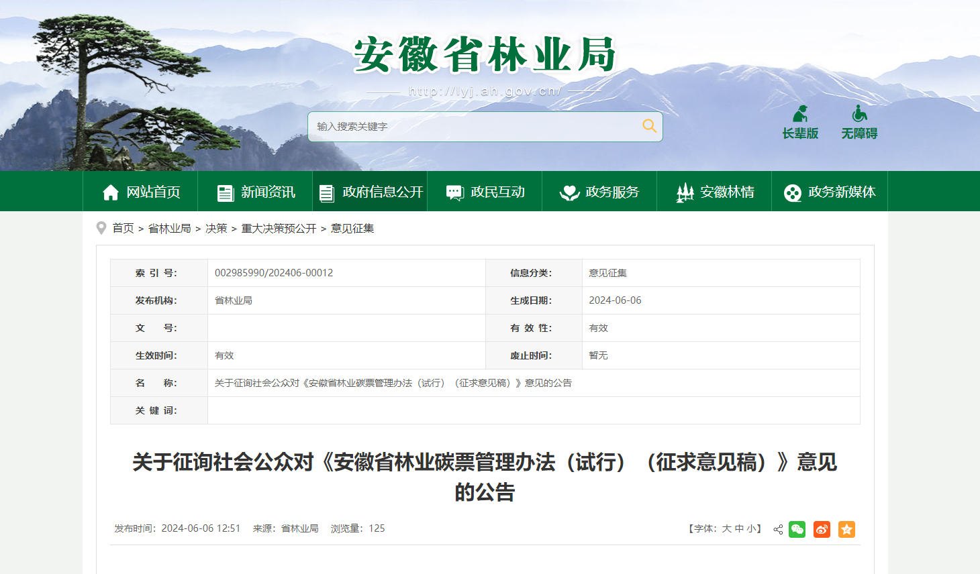This screenshot has height=574, width=980.
Task: Click the 文号 label cell
Action: coord(159,328)
